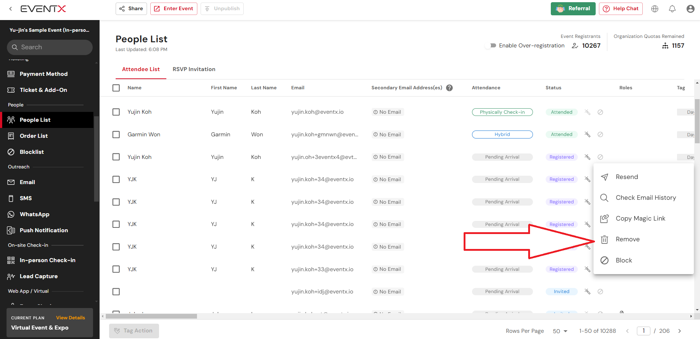Open Ticket & Add-On in sidebar

point(47,90)
